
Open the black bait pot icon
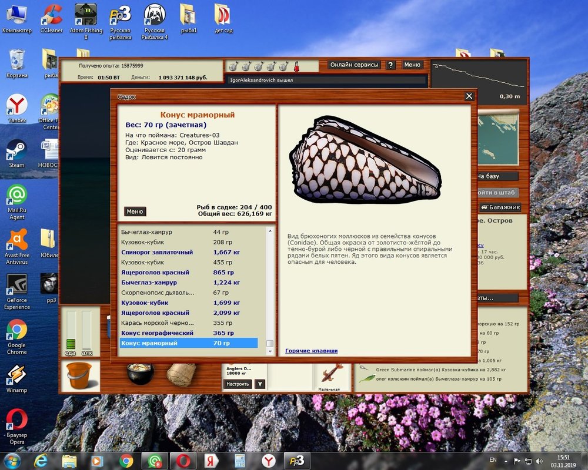(x=140, y=374)
